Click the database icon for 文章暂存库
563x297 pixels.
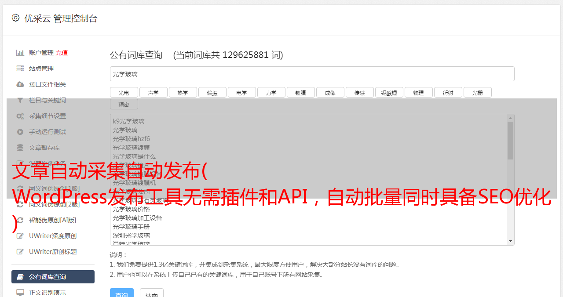tap(20, 148)
